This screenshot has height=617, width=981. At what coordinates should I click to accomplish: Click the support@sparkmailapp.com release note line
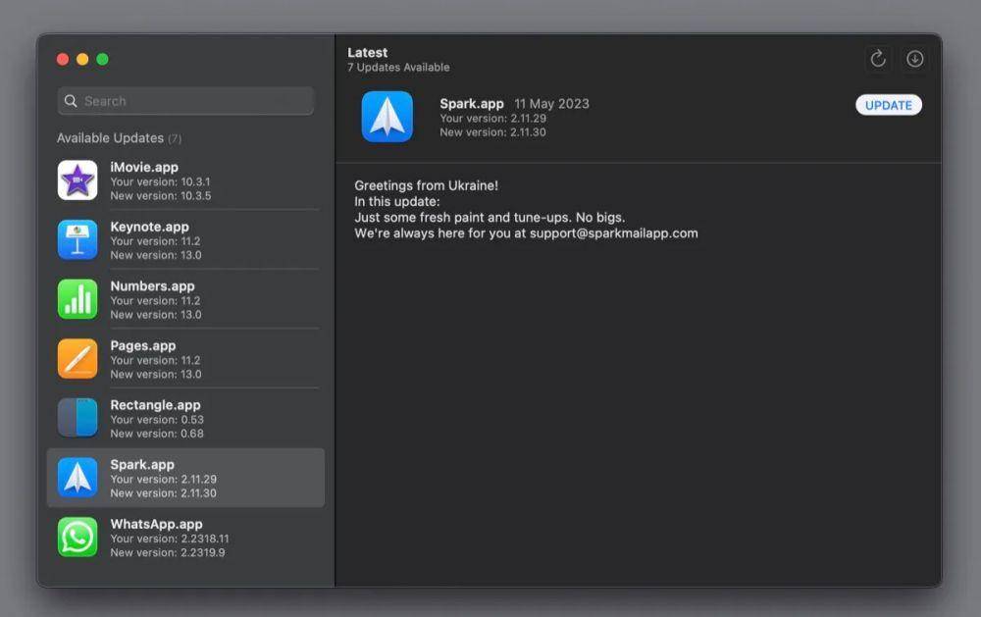point(526,233)
